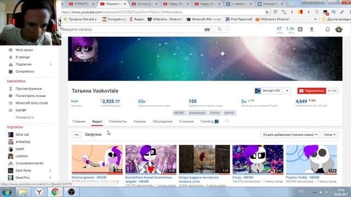Click the Alice cat channel avatar
This screenshot has width=351, height=197.
pos(10,135)
